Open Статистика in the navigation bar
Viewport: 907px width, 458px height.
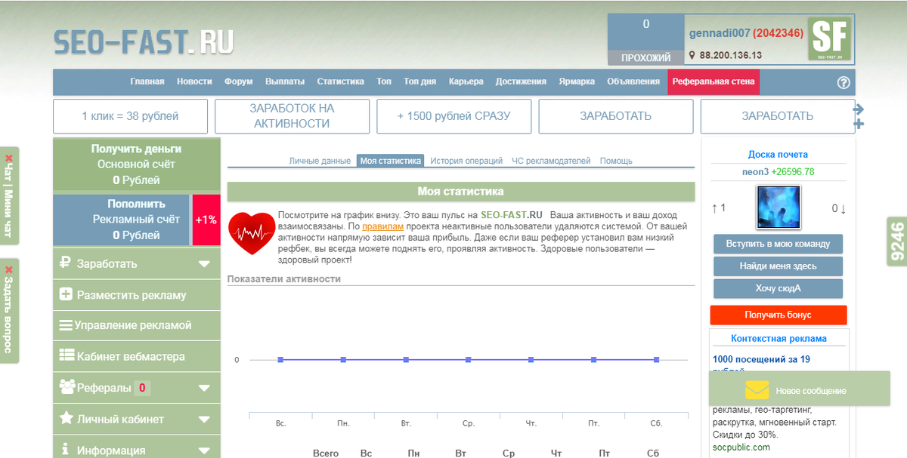(340, 81)
